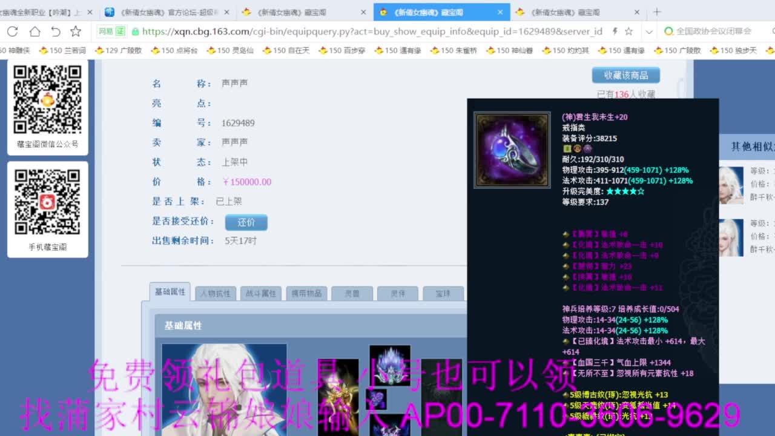This screenshot has width=775, height=436.
Task: Click the item number 1629489
Action: point(238,123)
